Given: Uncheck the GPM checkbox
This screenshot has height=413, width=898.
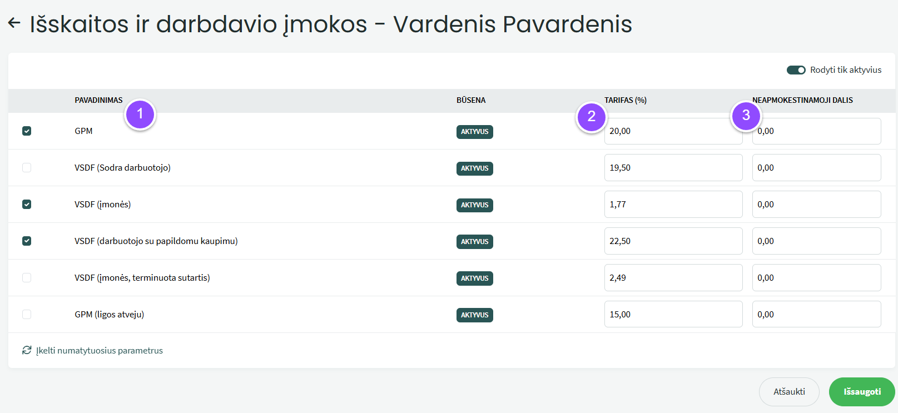Looking at the screenshot, I should [27, 131].
